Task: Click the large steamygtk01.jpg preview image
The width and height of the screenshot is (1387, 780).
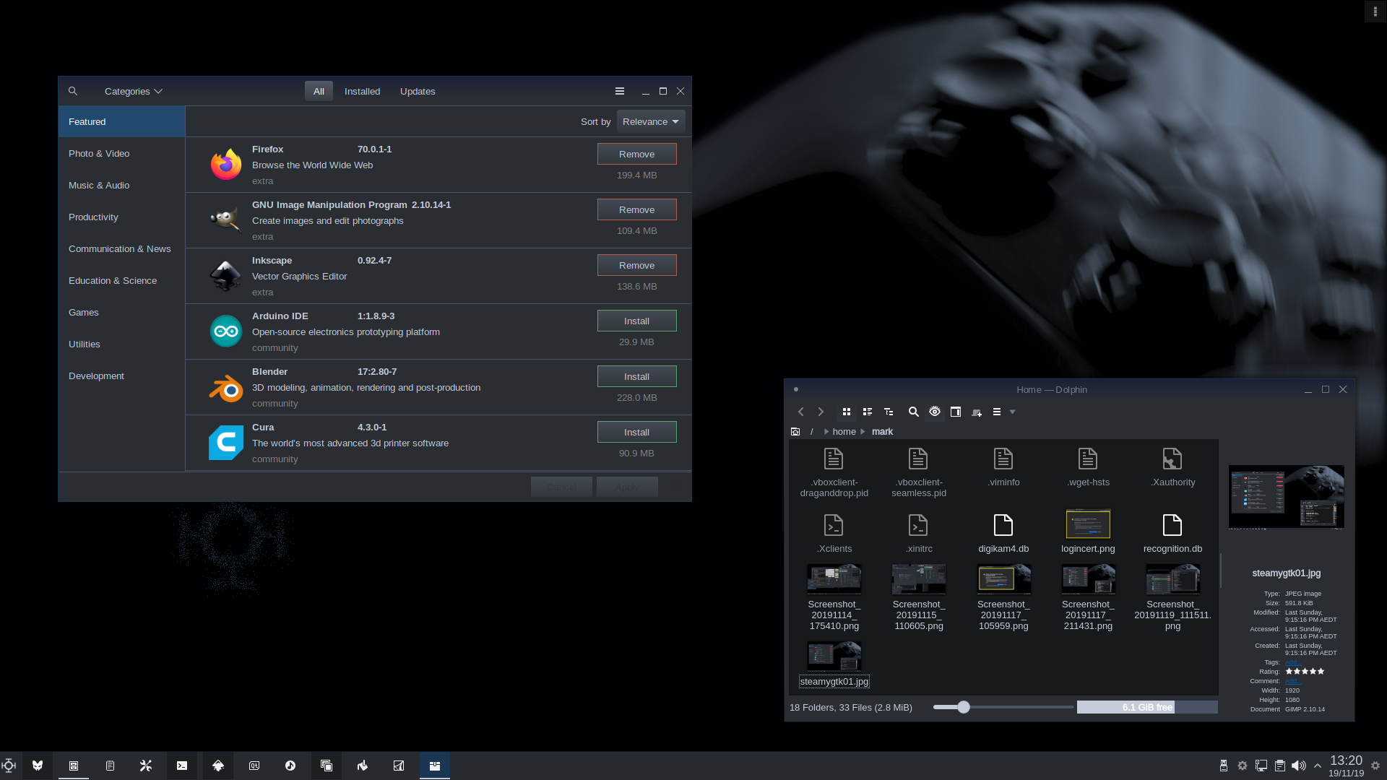Action: click(1287, 497)
